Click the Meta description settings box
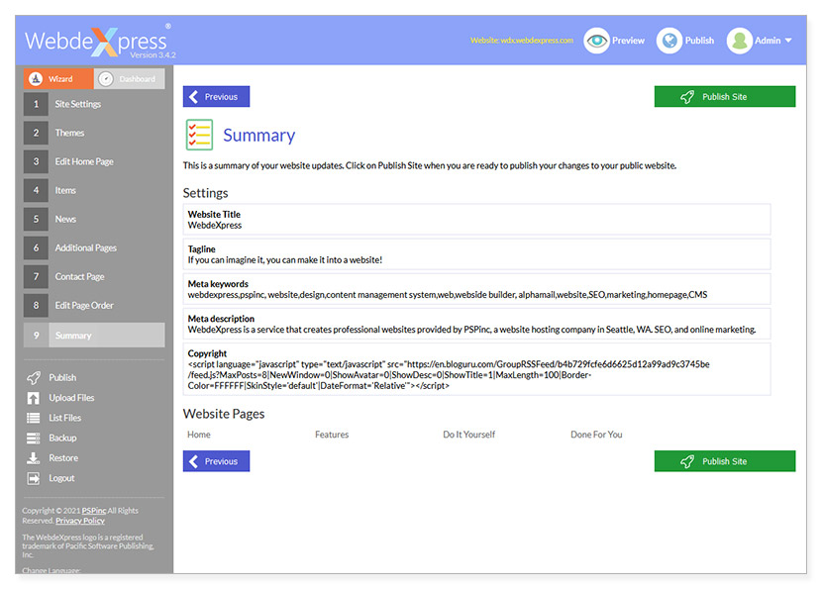822x589 pixels. click(476, 324)
